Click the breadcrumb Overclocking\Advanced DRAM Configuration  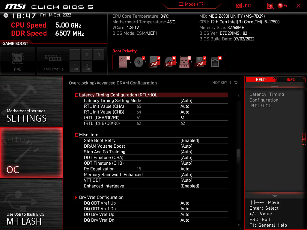click(113, 83)
